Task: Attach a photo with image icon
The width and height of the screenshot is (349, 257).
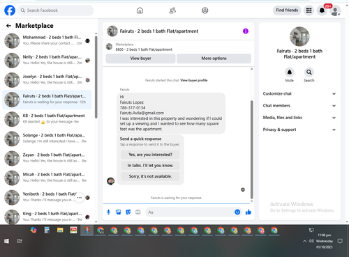Action: coord(119,212)
